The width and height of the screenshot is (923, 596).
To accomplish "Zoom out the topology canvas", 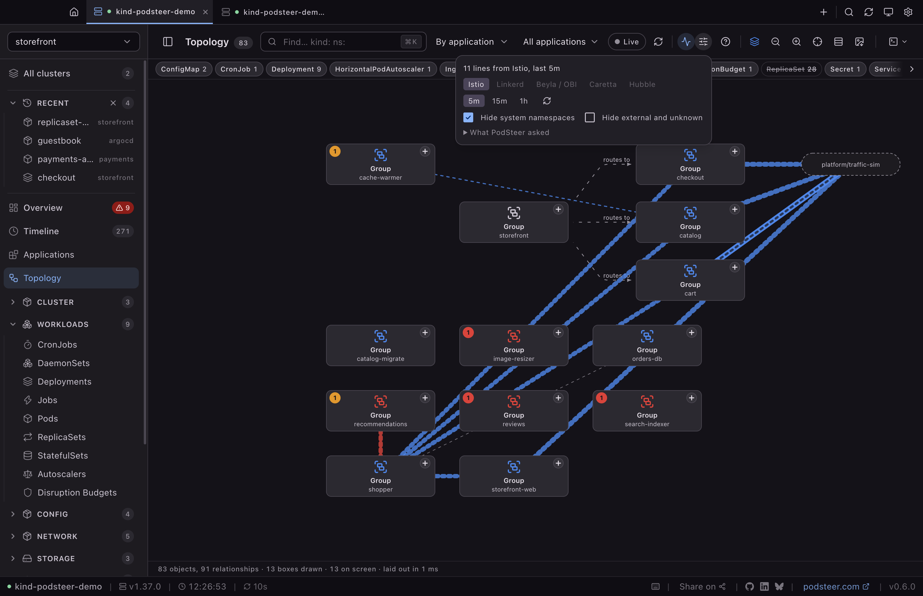I will click(x=776, y=42).
